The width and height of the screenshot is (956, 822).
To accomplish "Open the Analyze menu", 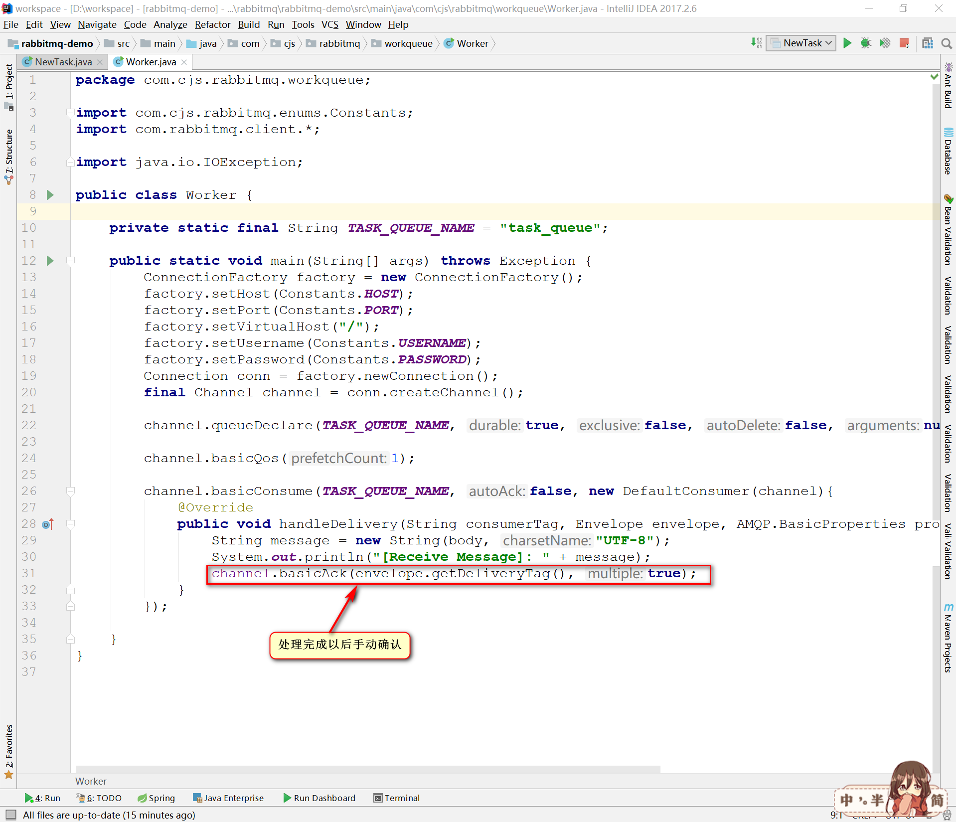I will [x=170, y=24].
